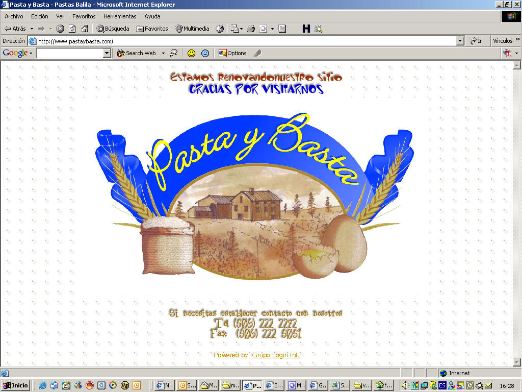Click the Forward arrow icon

pyautogui.click(x=41, y=29)
